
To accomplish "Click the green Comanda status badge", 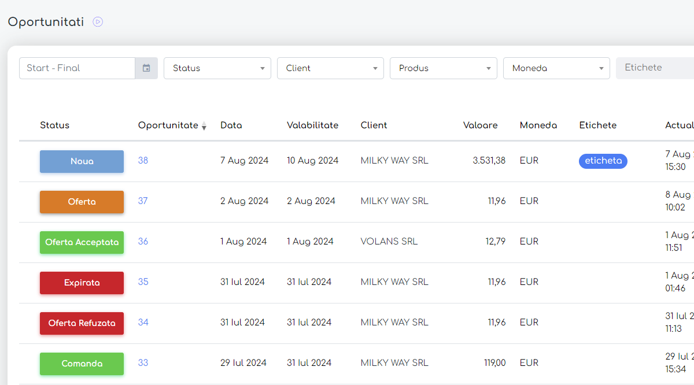I will (82, 364).
